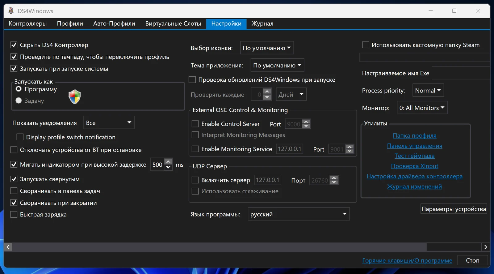Click the UAC shield icon
This screenshot has width=494, height=274.
click(x=74, y=97)
